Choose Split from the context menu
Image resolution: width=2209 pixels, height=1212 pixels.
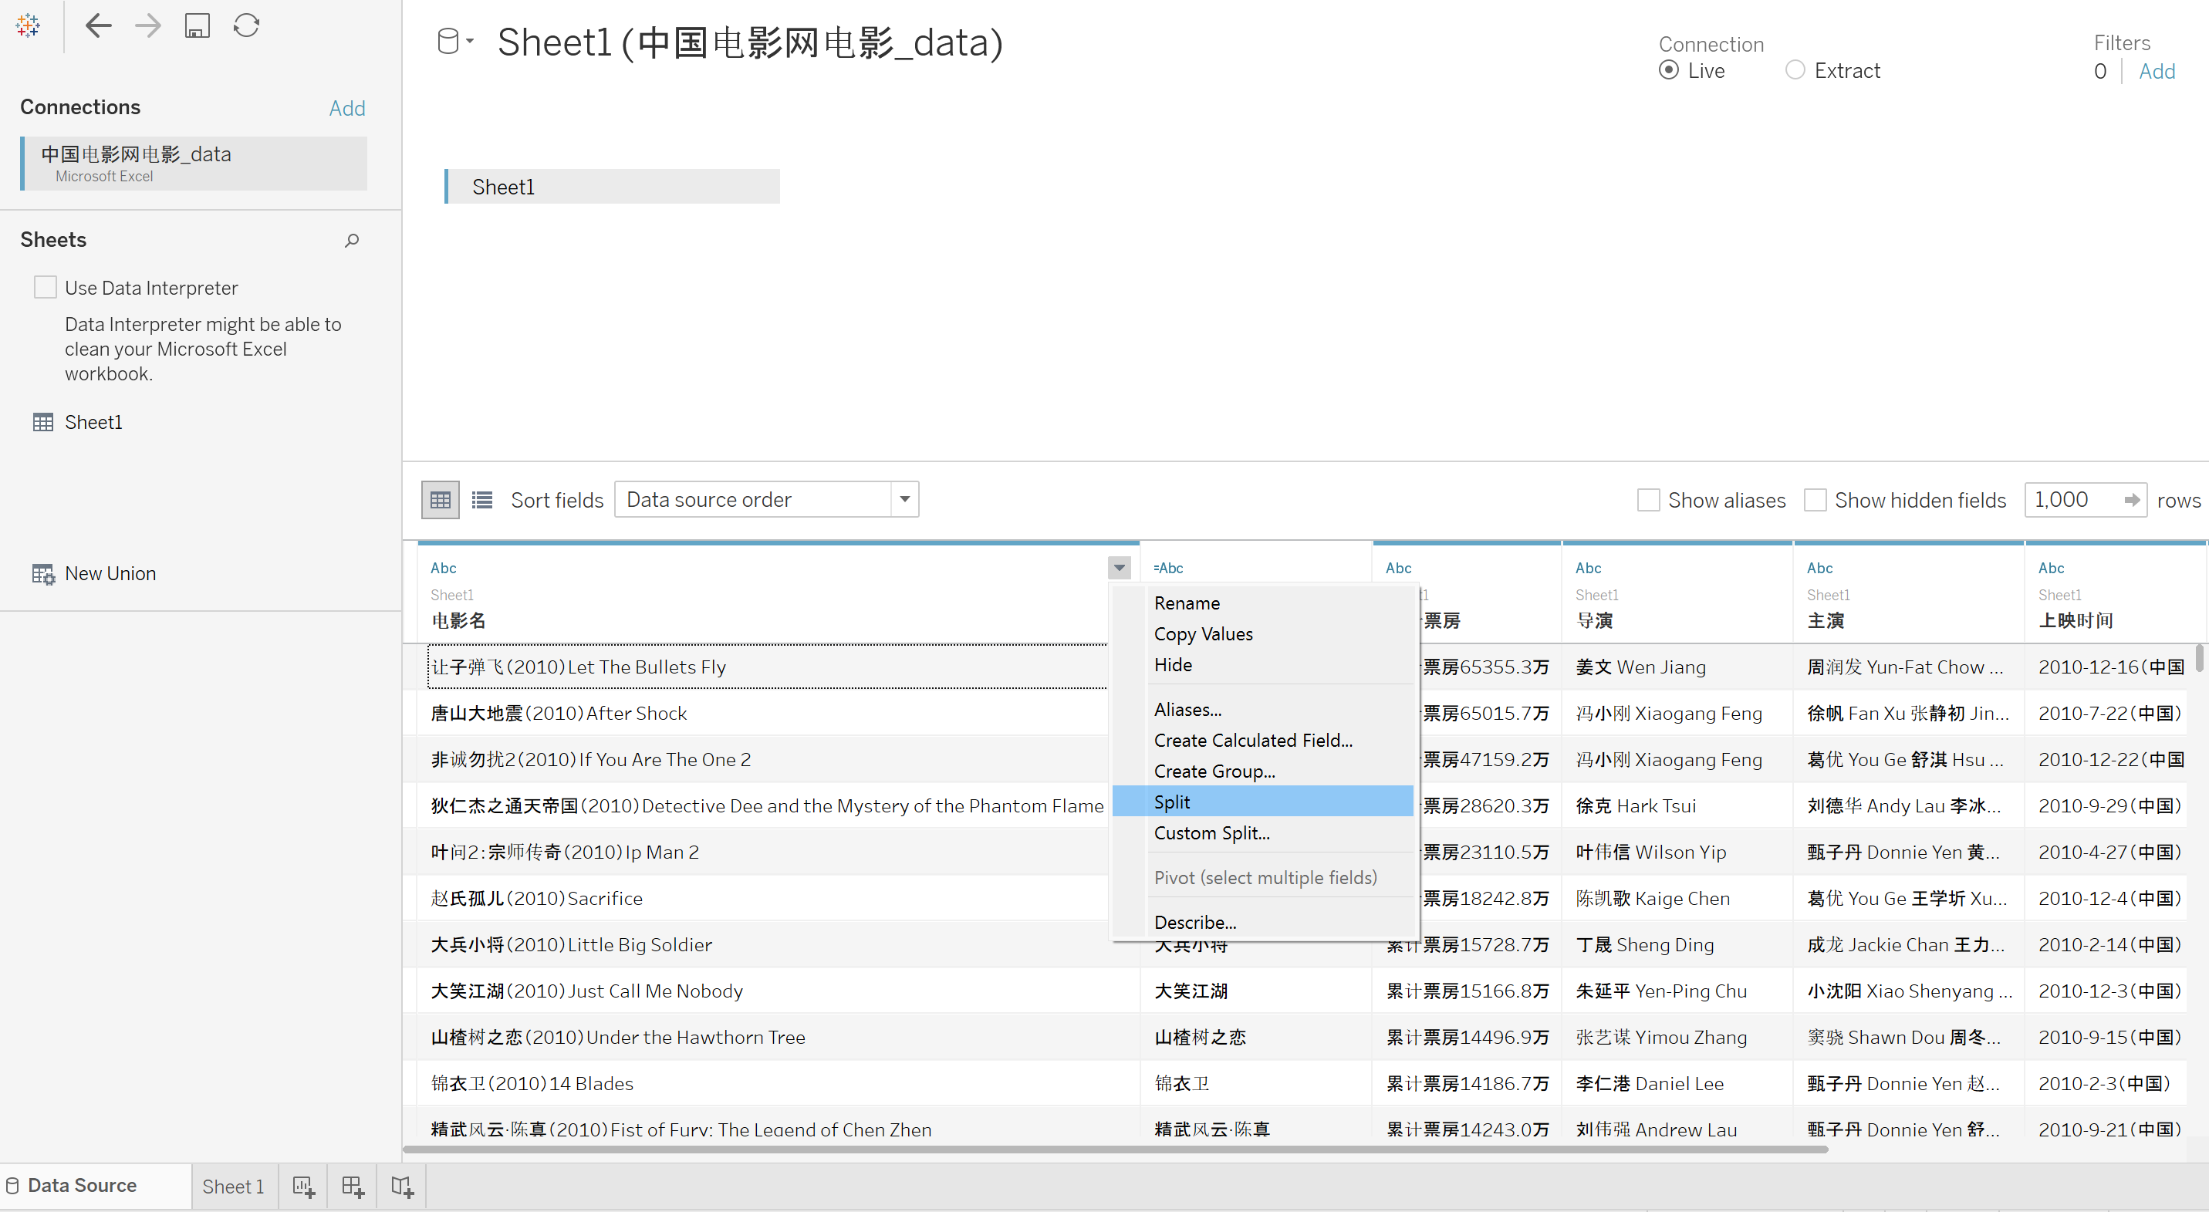click(x=1171, y=802)
